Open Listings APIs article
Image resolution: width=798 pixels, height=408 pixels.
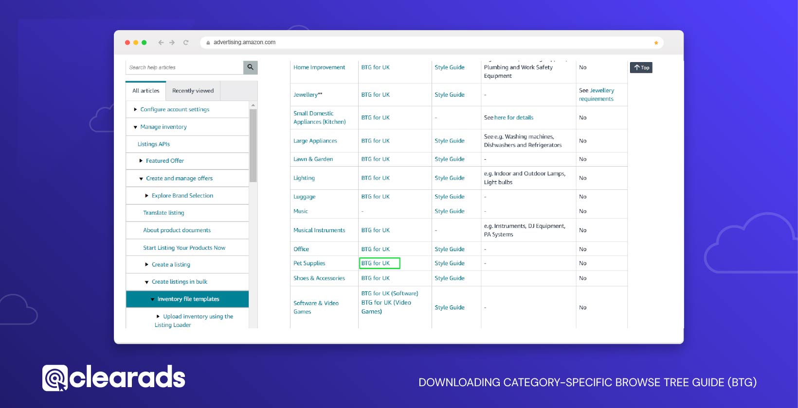(x=154, y=144)
